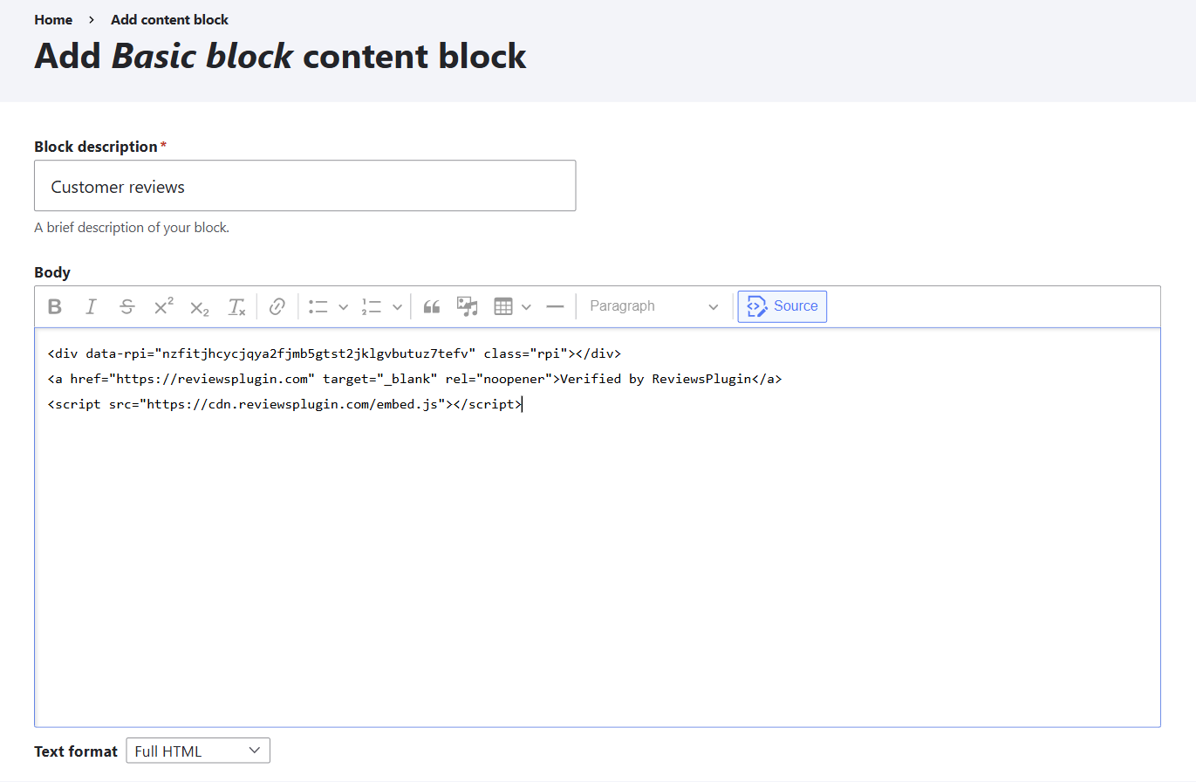Click the Remove Format icon
This screenshot has height=782, width=1196.
point(236,306)
